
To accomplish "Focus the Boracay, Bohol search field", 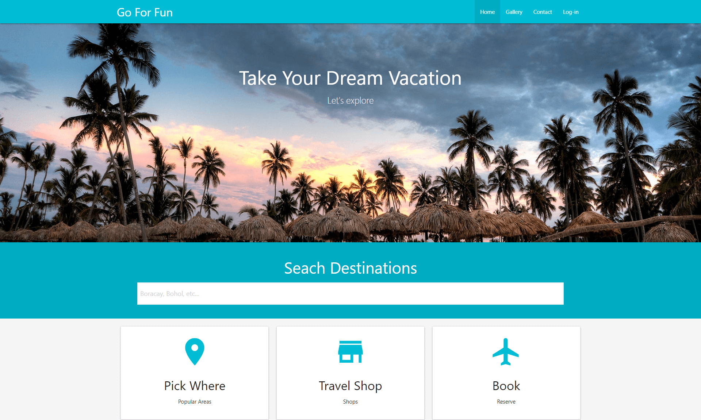I will click(350, 293).
